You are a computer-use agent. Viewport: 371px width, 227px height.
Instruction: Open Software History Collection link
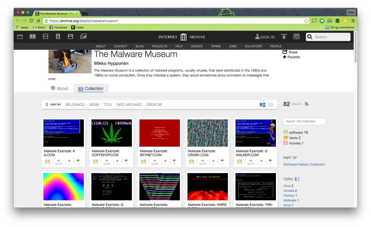point(304,164)
